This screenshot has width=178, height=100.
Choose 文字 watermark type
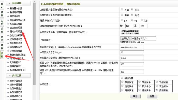tap(142, 20)
